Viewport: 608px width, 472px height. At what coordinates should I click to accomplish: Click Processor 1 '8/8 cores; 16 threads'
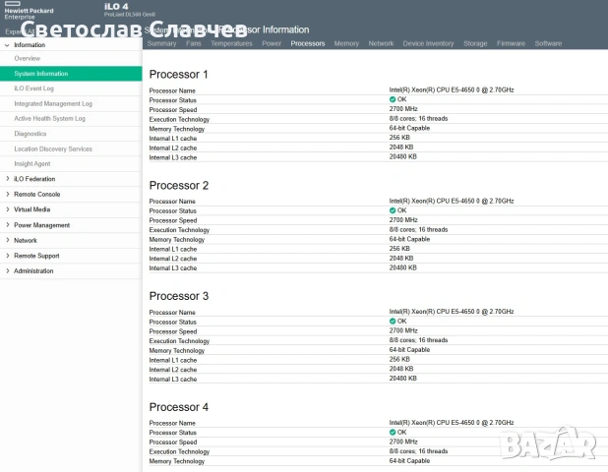(418, 119)
